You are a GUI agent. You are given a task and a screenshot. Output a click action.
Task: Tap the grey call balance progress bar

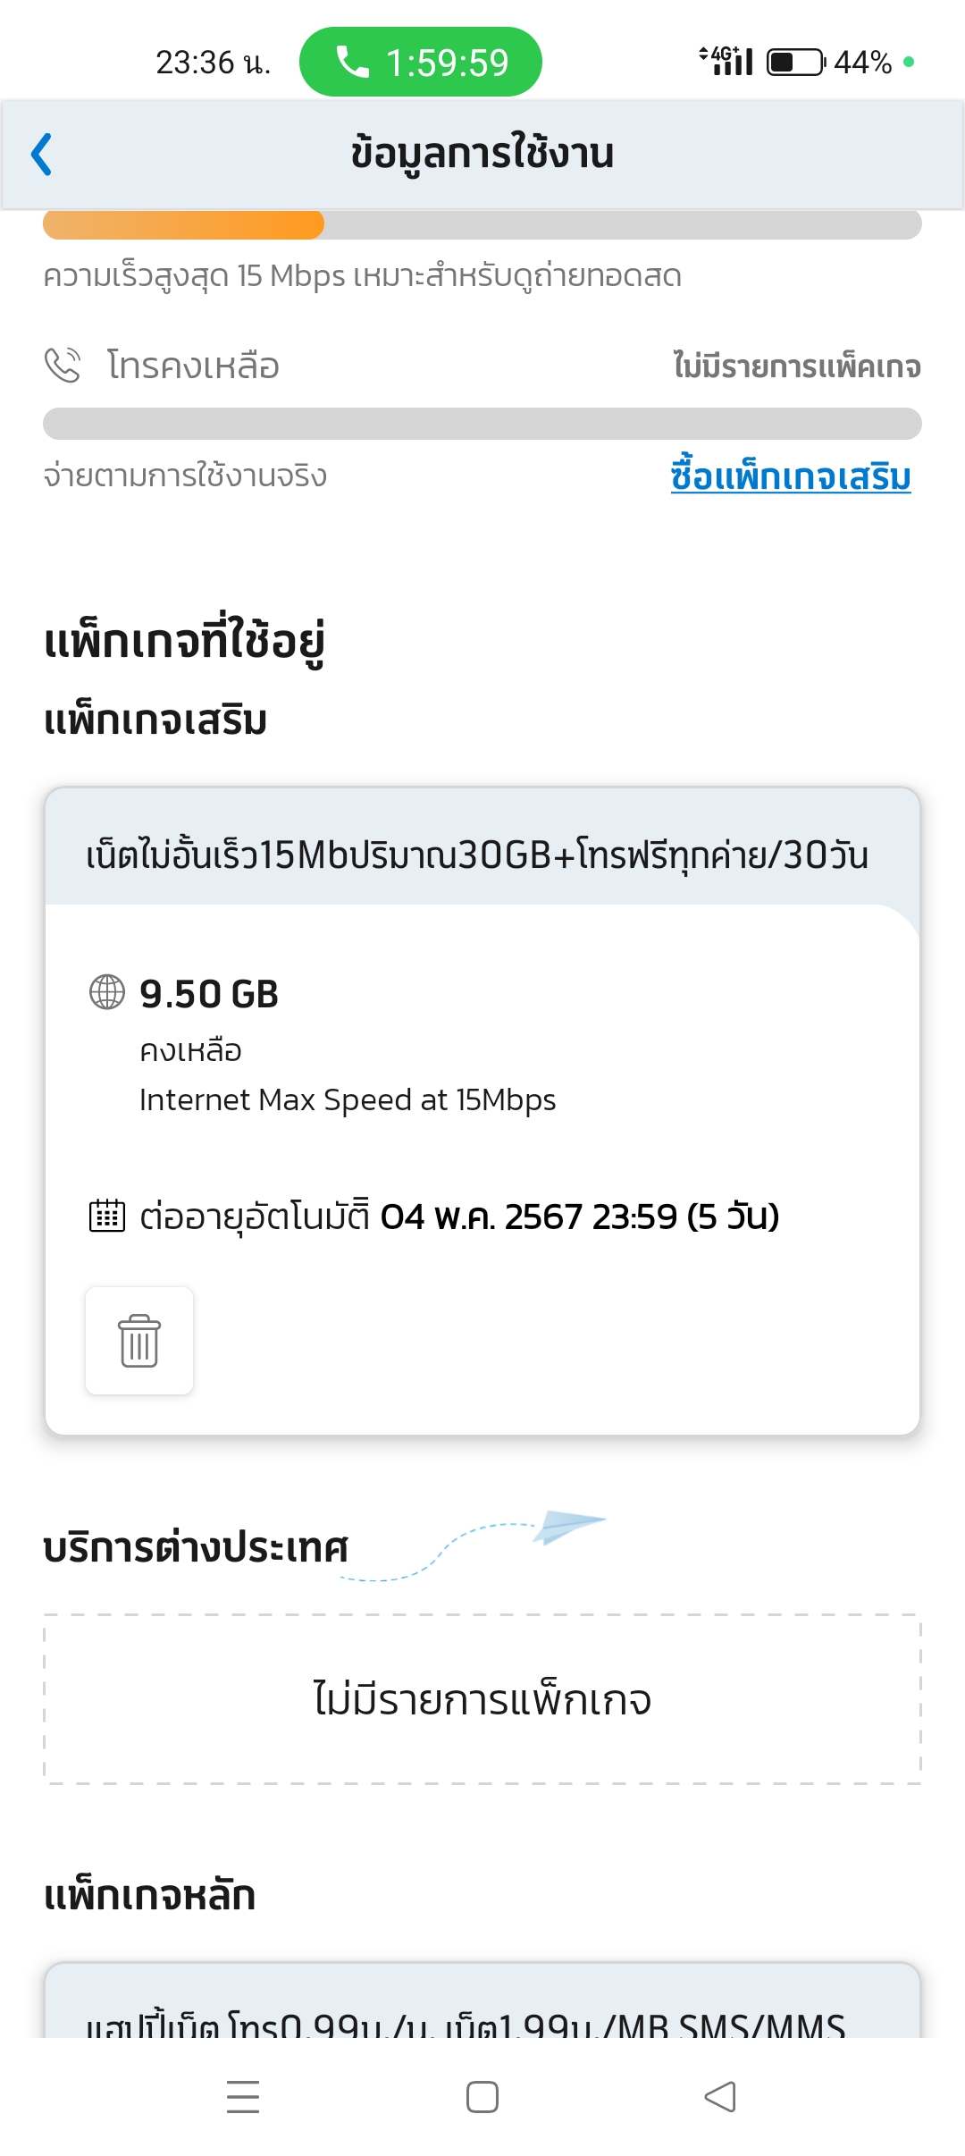pos(482,424)
